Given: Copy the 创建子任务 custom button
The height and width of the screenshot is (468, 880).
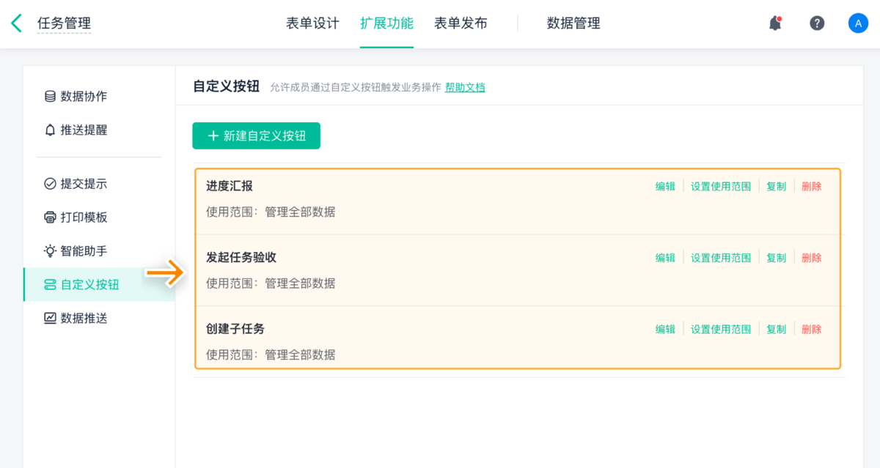Looking at the screenshot, I should pos(776,330).
